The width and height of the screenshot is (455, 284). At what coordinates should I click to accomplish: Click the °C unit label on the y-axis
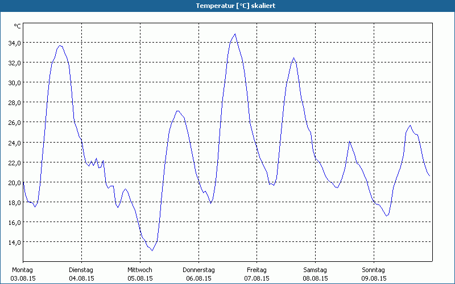coord(18,26)
